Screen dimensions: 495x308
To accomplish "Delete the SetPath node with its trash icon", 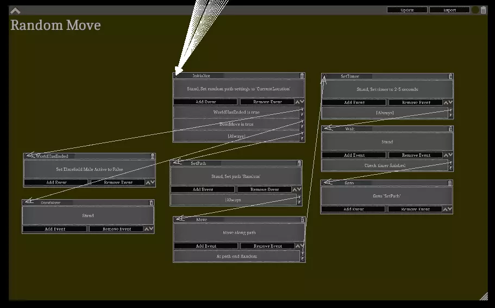I will pyautogui.click(x=299, y=163).
